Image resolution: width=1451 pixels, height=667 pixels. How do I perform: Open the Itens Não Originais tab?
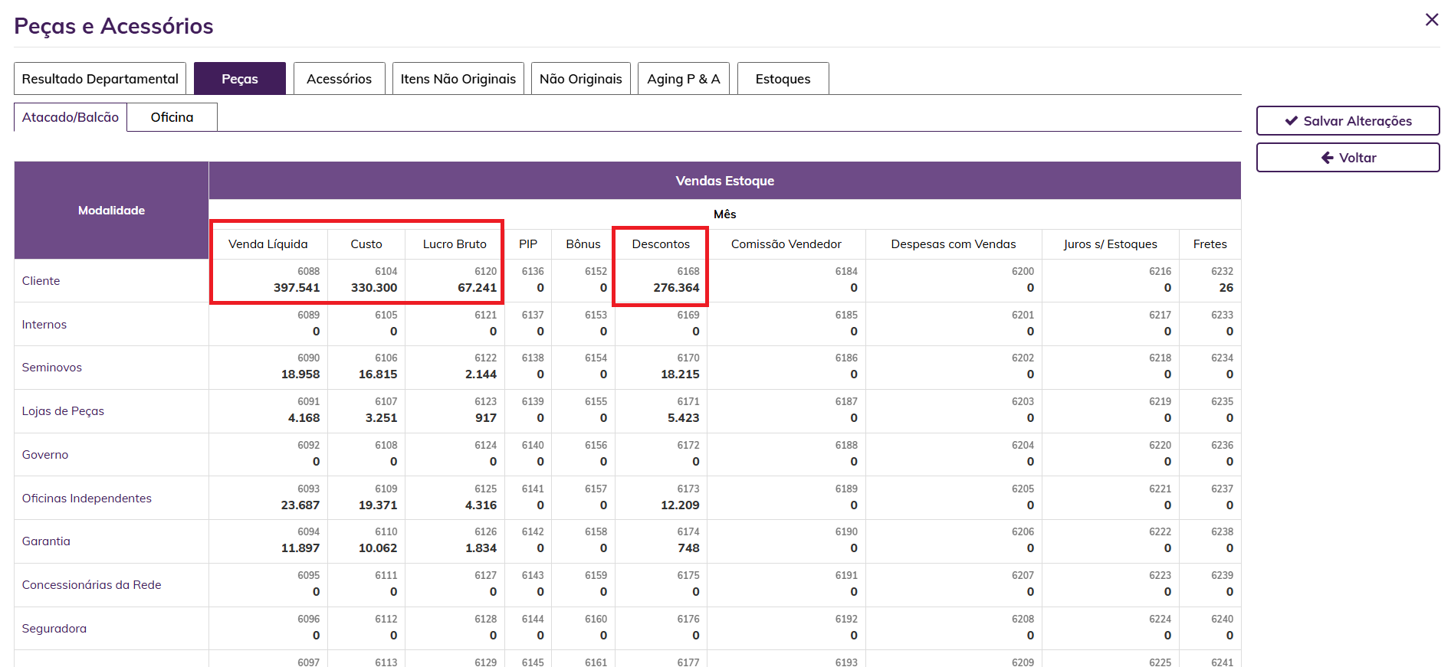pos(458,79)
